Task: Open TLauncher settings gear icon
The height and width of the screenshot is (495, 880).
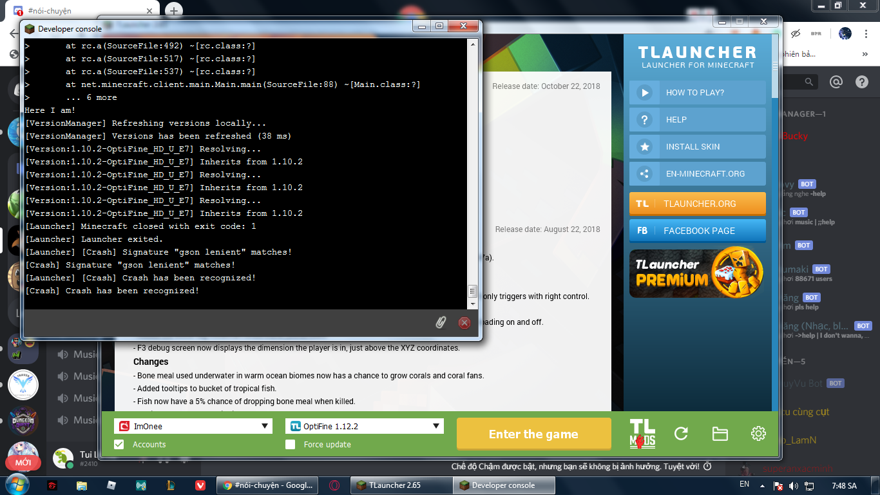Action: pyautogui.click(x=758, y=434)
